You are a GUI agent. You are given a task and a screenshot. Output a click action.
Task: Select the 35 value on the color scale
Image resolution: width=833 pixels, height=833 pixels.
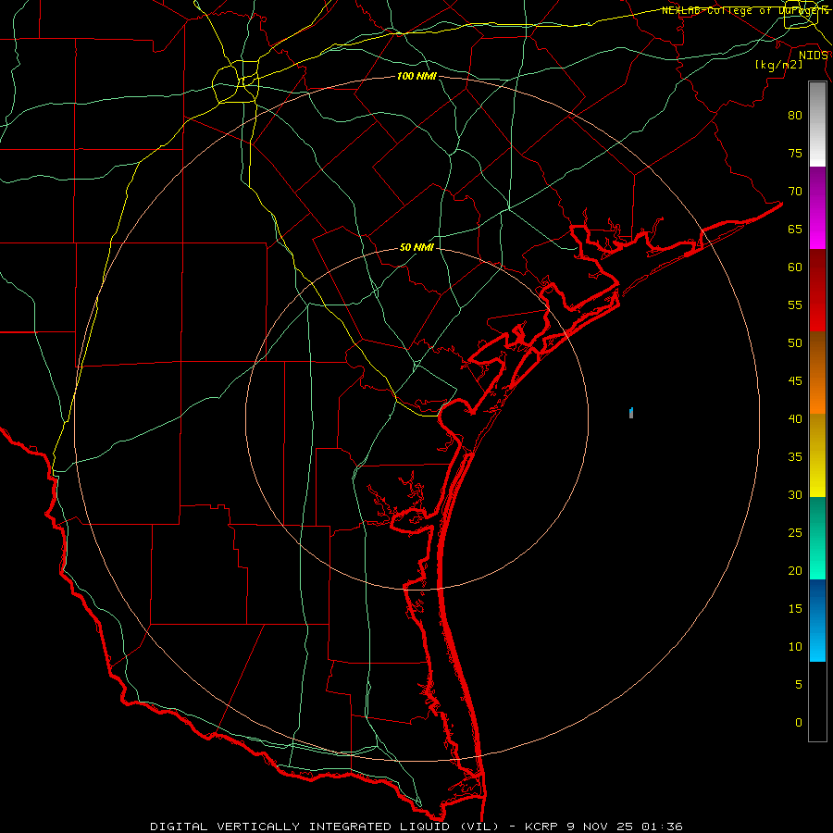tap(795, 457)
